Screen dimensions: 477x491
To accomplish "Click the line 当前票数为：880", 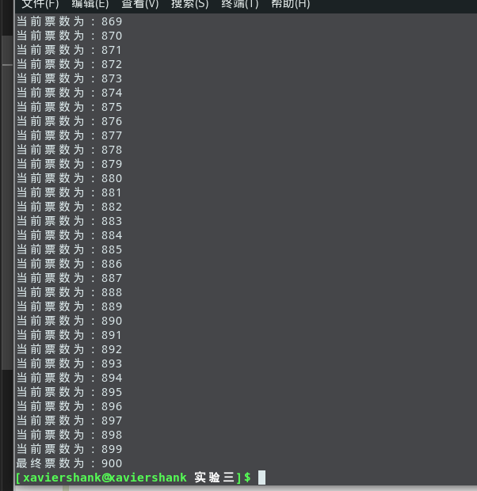I will [x=69, y=178].
